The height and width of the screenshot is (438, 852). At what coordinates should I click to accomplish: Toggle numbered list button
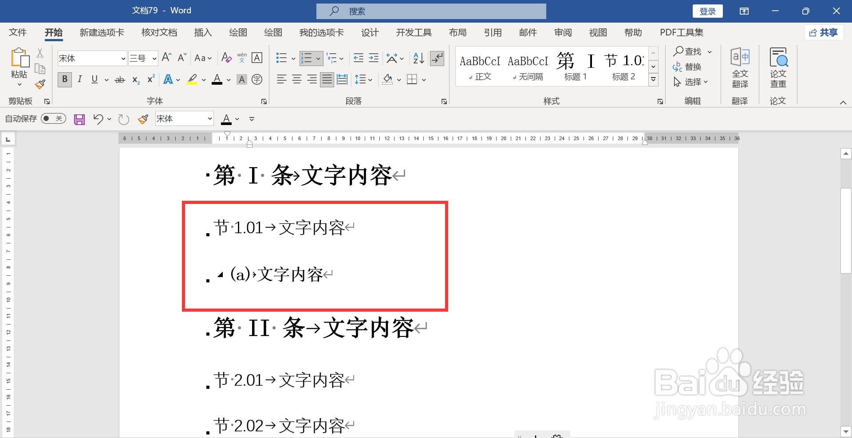[307, 58]
